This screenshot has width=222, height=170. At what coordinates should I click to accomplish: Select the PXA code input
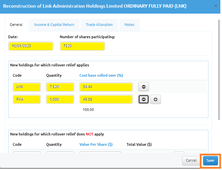[x=27, y=100]
